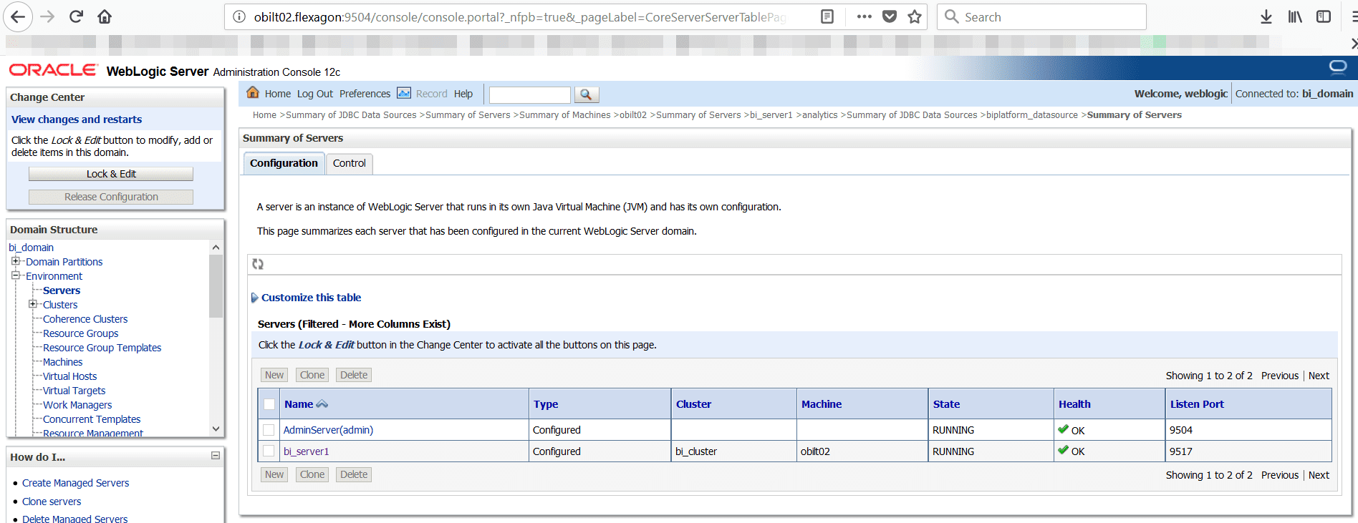This screenshot has height=523, width=1358.
Task: Click bottom Previous pagination link
Action: pyautogui.click(x=1280, y=475)
